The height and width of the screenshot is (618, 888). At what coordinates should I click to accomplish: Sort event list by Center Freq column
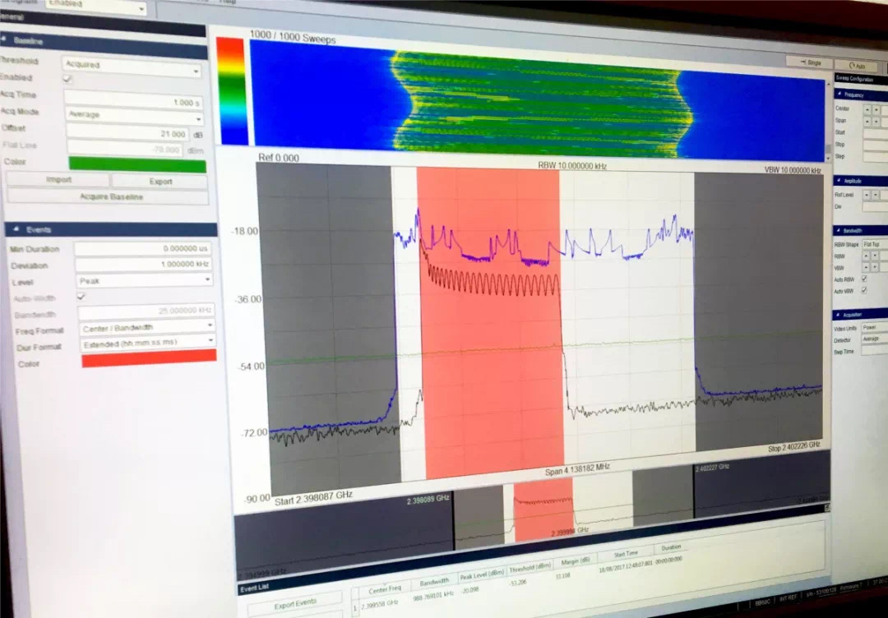pyautogui.click(x=385, y=588)
